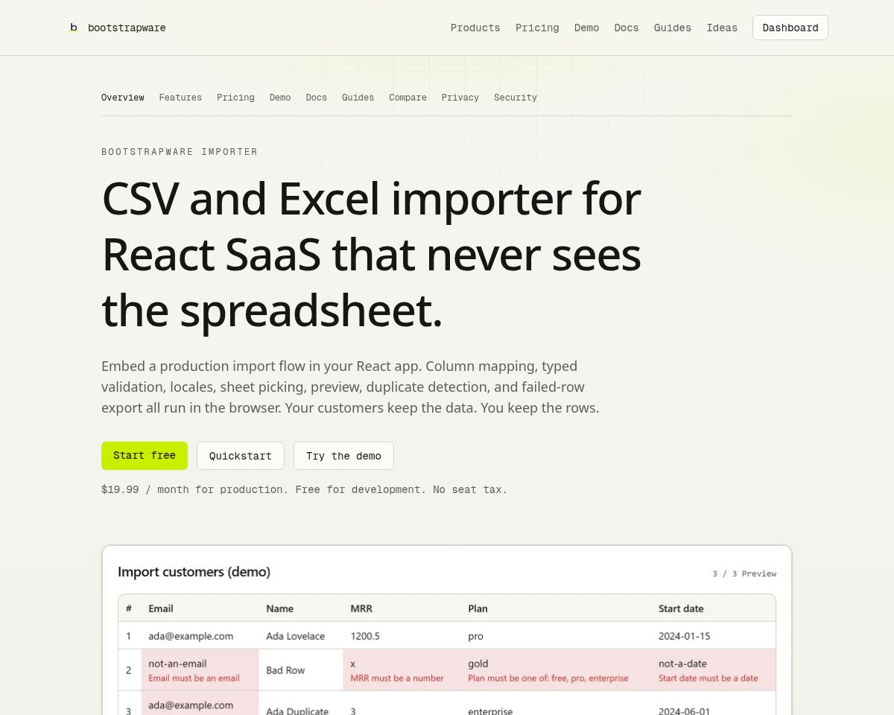Go to Pricing in the top navigation

click(537, 28)
